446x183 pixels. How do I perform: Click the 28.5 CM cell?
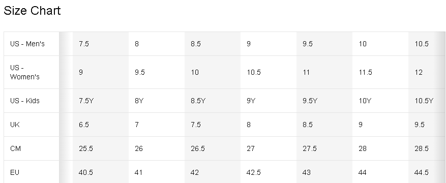427,148
